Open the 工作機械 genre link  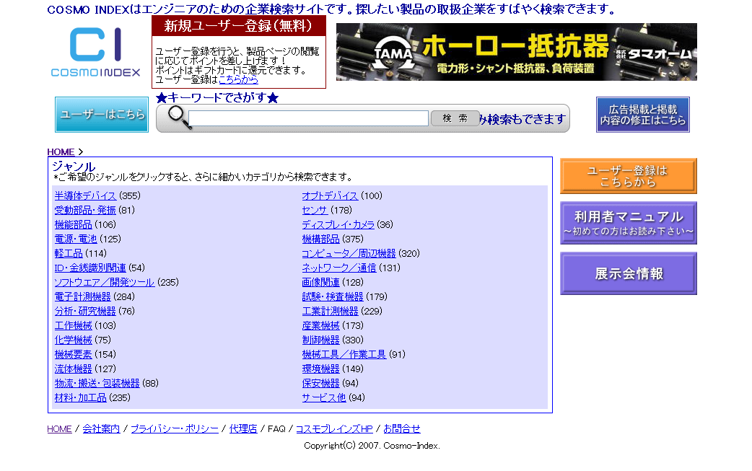[73, 325]
